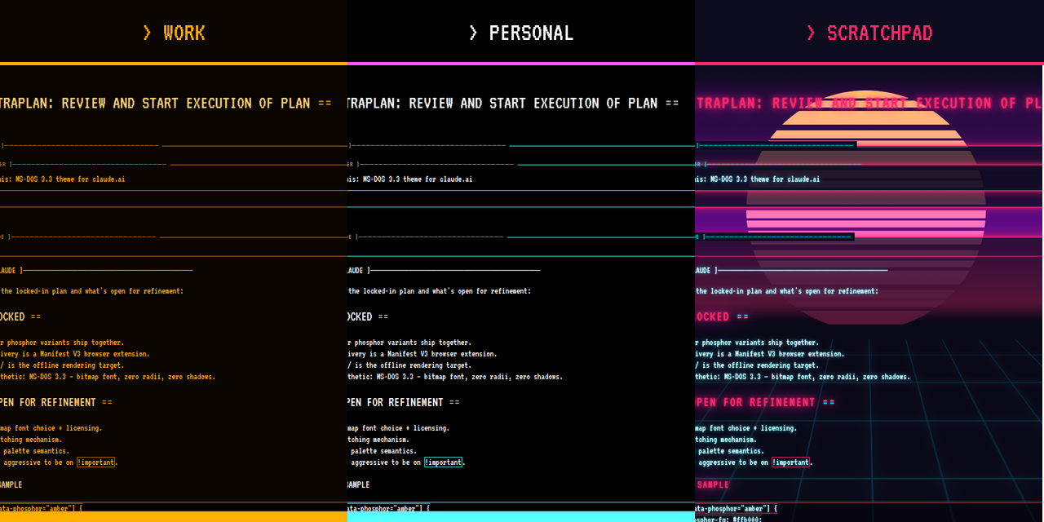Click the SCRATCHPAD prompt chevron icon

[x=810, y=33]
